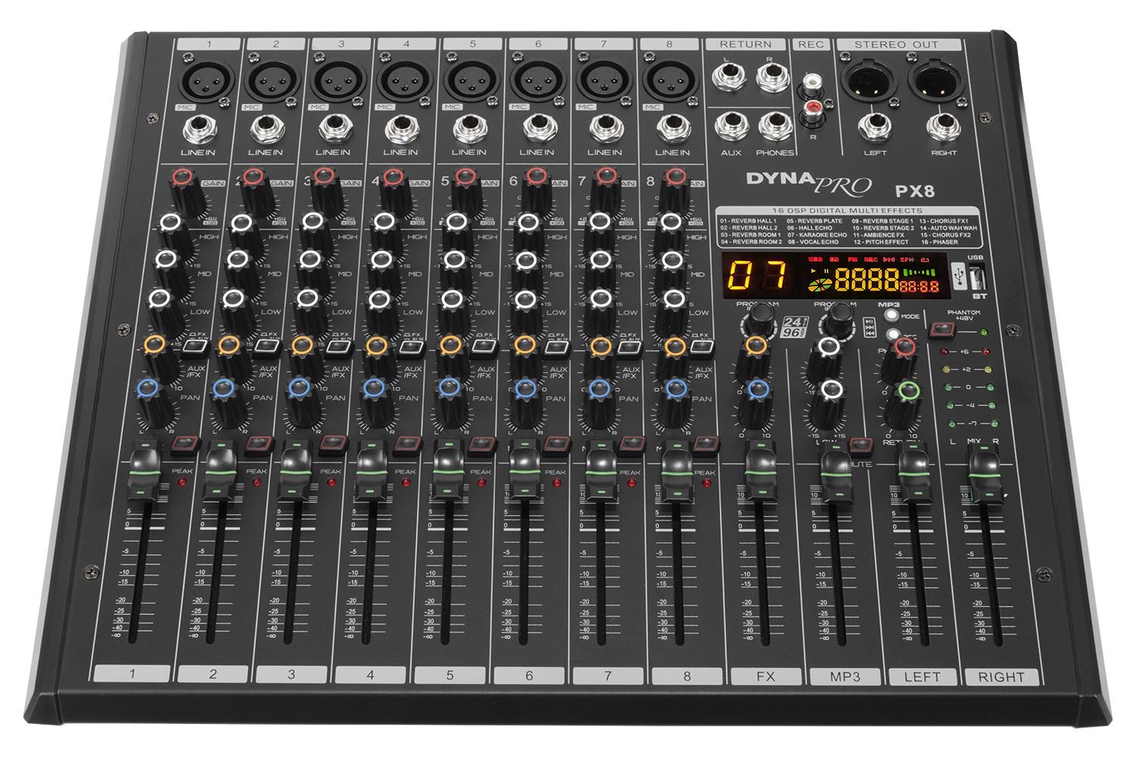Click the '07 - KARAOKE ECHO' effect text
This screenshot has height=758, width=1136.
coord(816,235)
